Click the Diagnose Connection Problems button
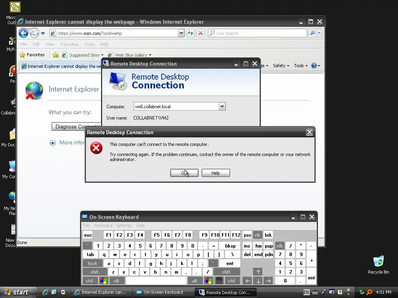Viewport: 398px width, 298px height. coord(77,126)
